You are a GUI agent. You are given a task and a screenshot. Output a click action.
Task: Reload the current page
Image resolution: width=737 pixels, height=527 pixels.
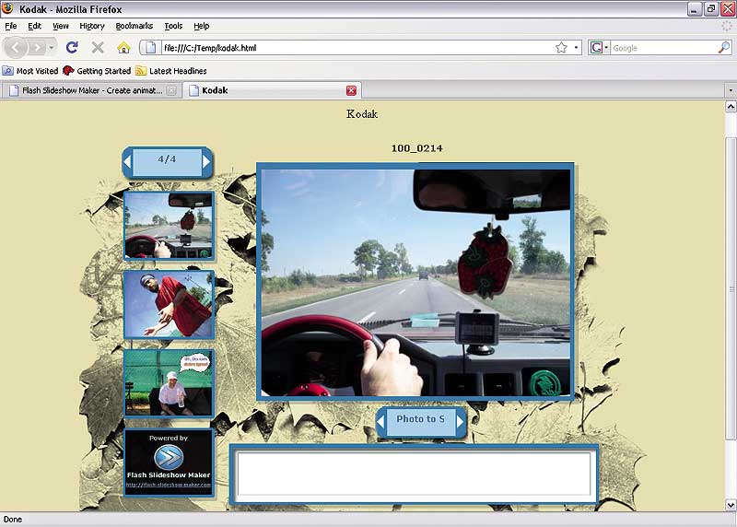(x=72, y=48)
